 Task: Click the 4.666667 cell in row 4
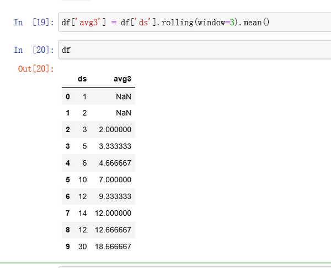(115, 163)
